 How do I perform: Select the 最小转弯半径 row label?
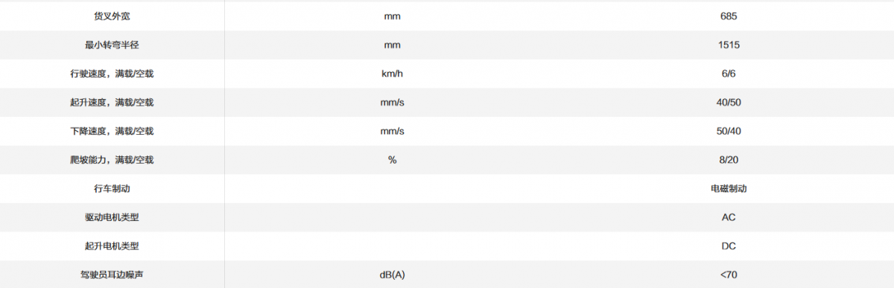(x=112, y=45)
